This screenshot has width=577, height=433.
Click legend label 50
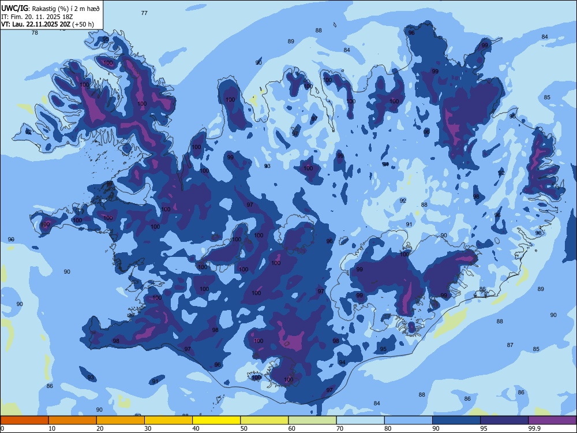(x=244, y=428)
